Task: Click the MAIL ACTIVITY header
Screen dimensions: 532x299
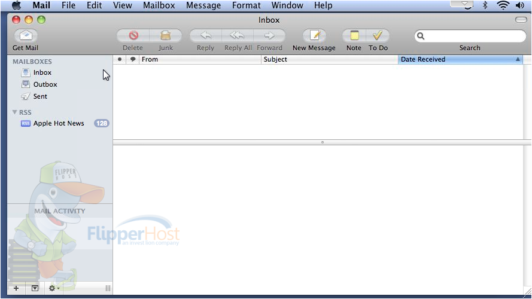Action: tap(60, 211)
